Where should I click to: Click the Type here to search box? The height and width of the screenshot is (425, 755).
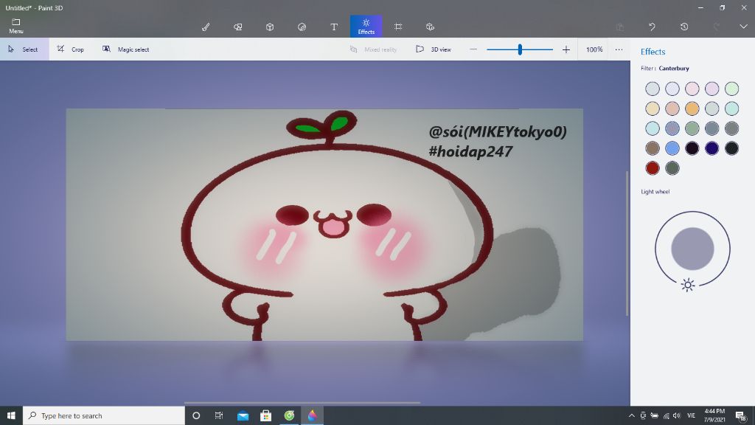pos(103,415)
